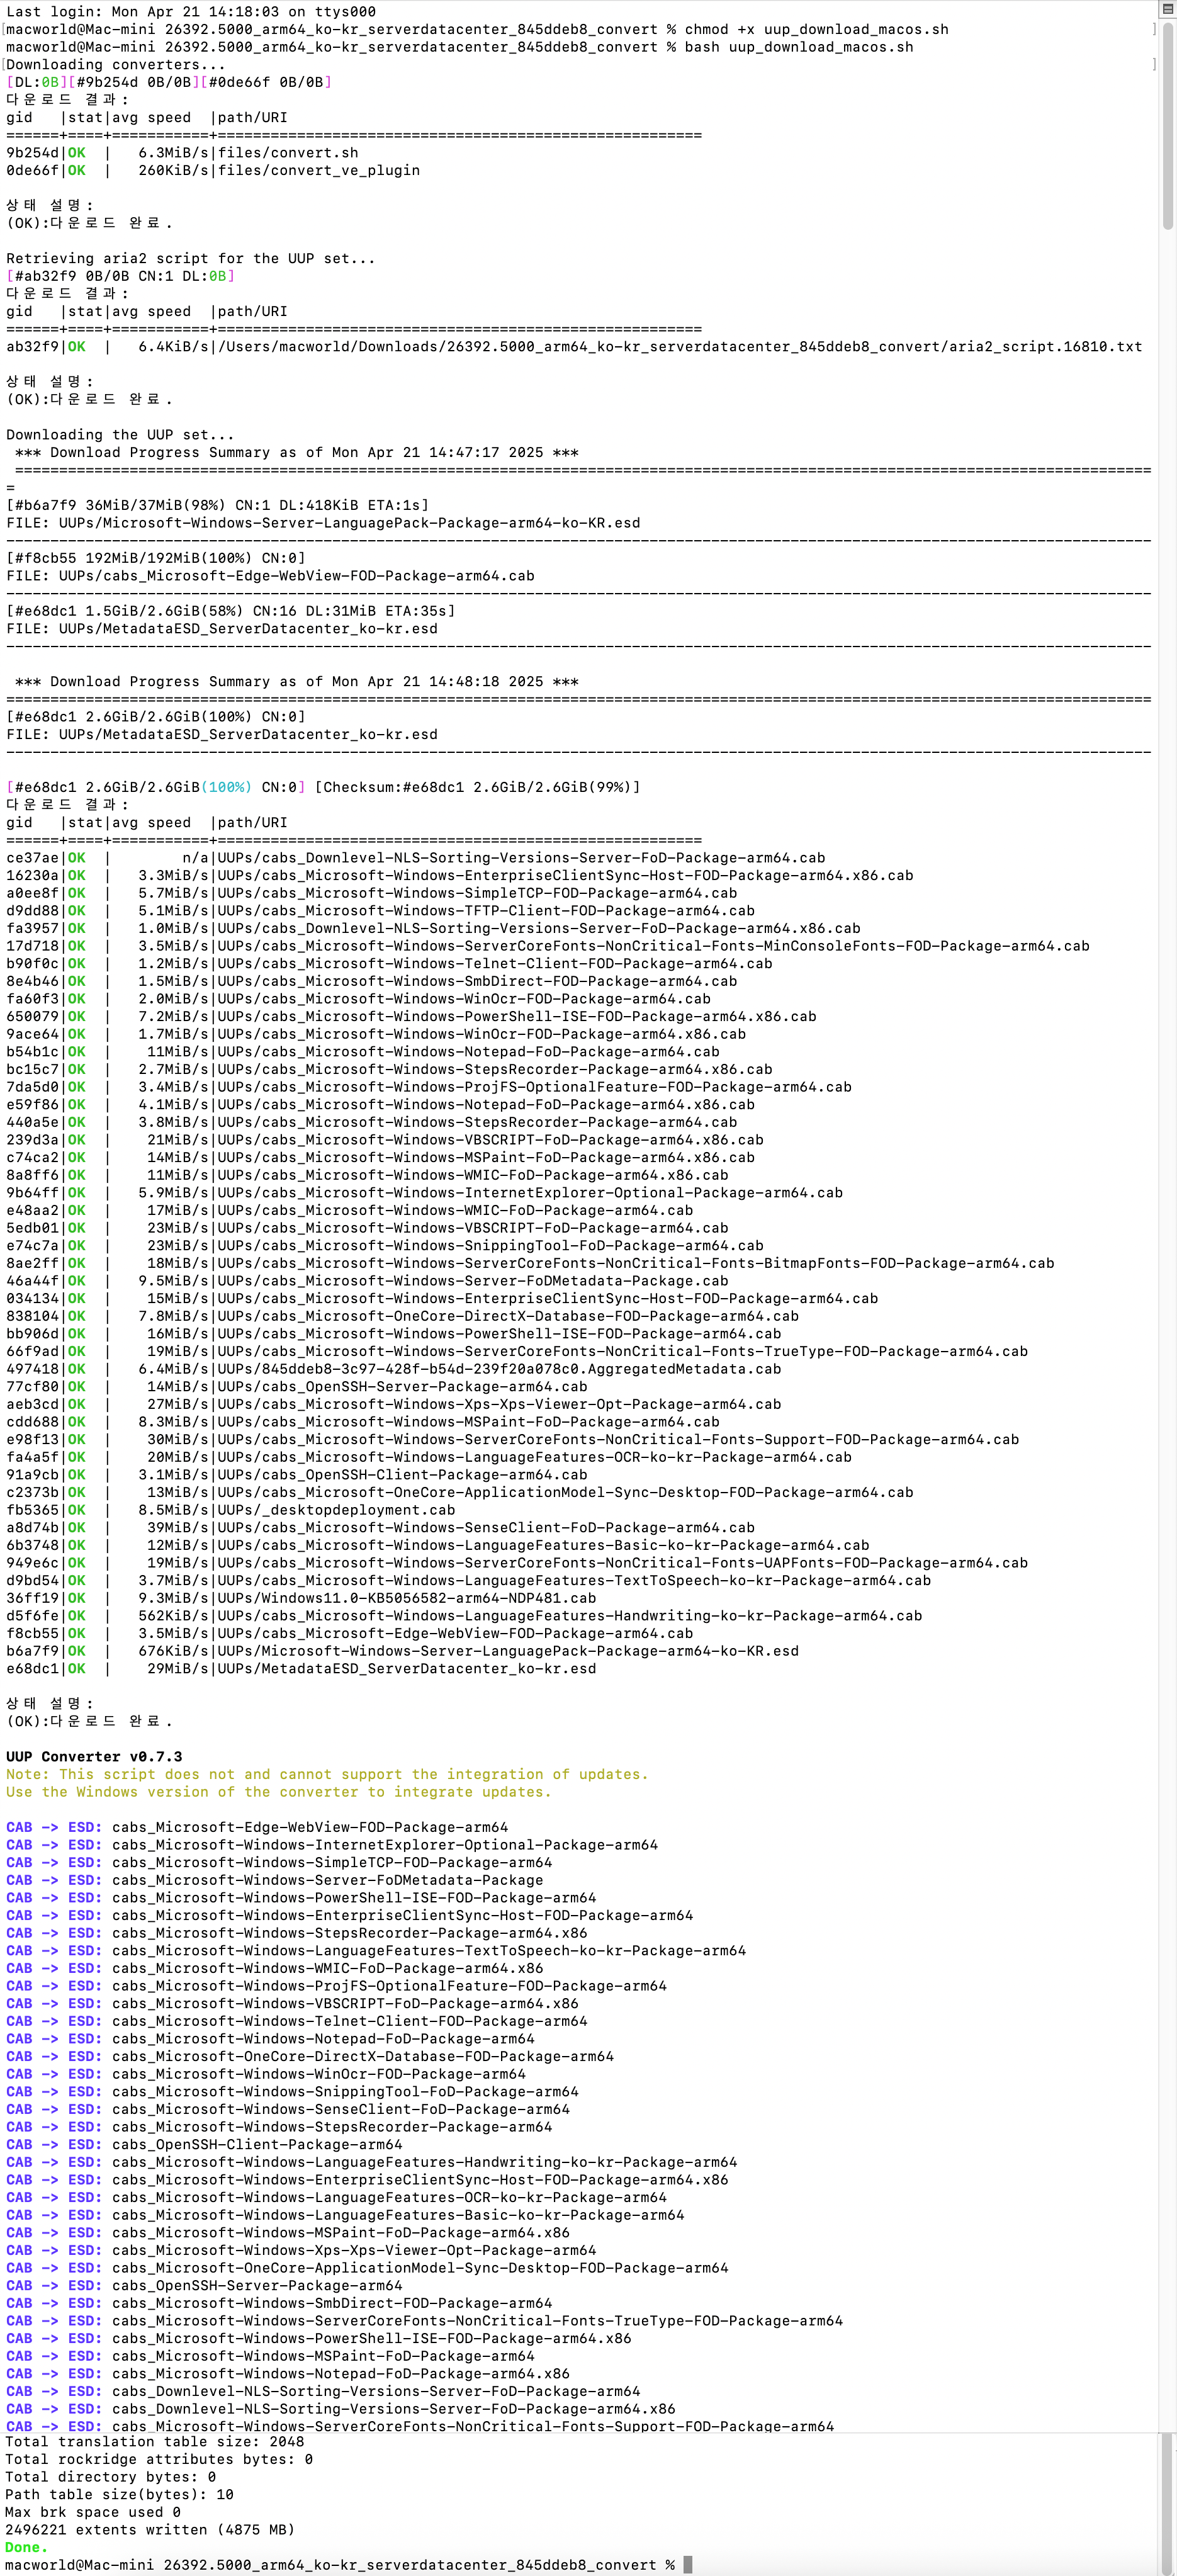
Task: Click the aria2_script.16810.txt path
Action: [x=680, y=346]
